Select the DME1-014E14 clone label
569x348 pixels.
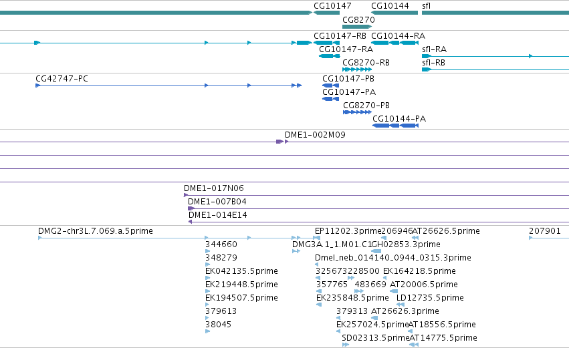click(218, 215)
